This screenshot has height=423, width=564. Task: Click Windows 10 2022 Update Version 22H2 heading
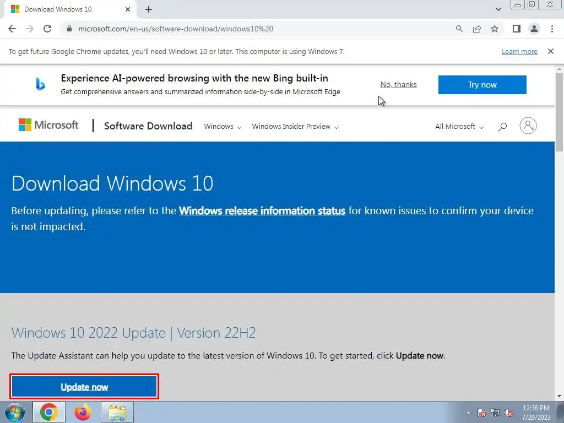[133, 333]
